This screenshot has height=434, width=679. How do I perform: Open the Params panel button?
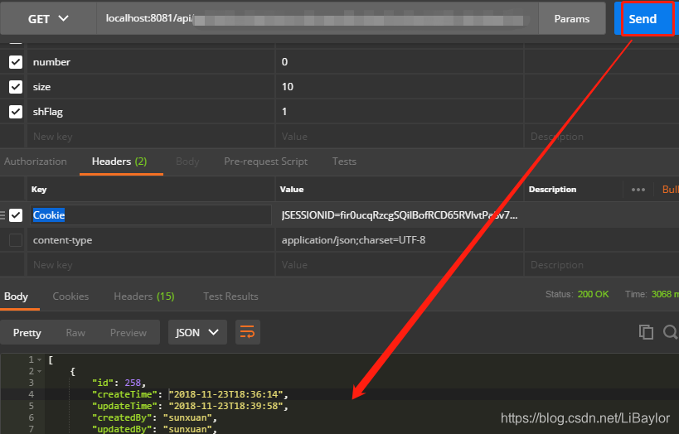(571, 18)
